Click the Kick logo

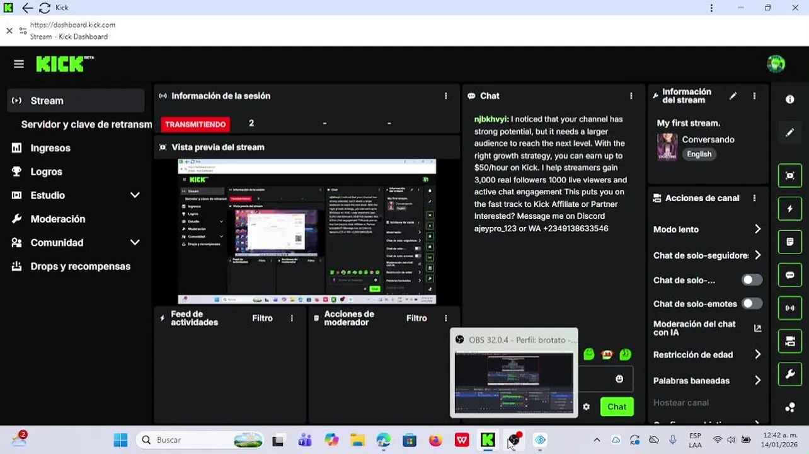(x=65, y=64)
